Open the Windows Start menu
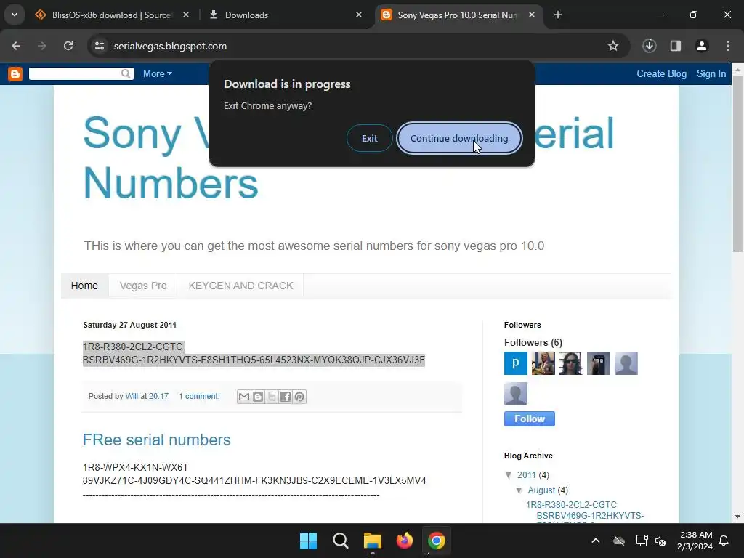Viewport: 744px width, 558px height. point(308,541)
